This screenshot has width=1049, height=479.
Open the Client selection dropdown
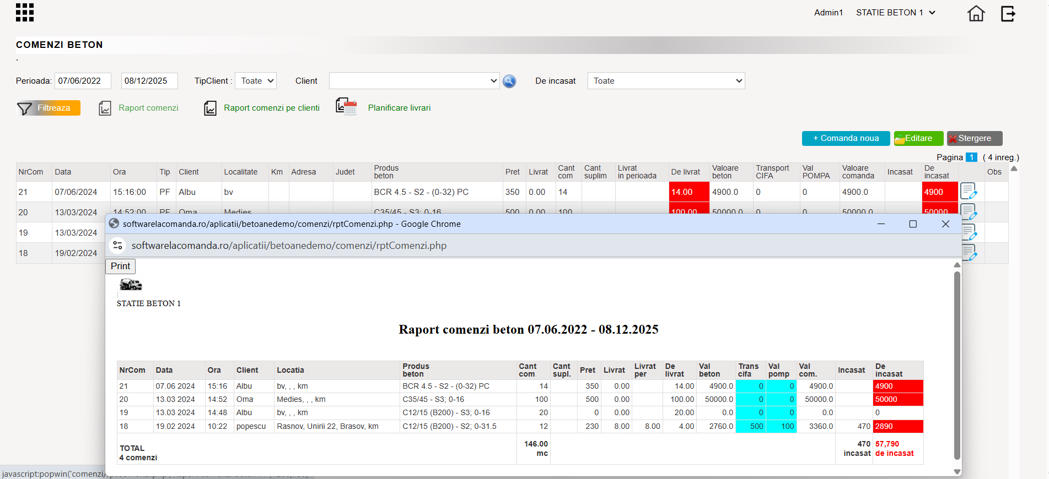point(415,81)
